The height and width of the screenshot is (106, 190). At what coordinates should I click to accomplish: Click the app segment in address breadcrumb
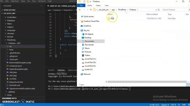[x=113, y=10]
